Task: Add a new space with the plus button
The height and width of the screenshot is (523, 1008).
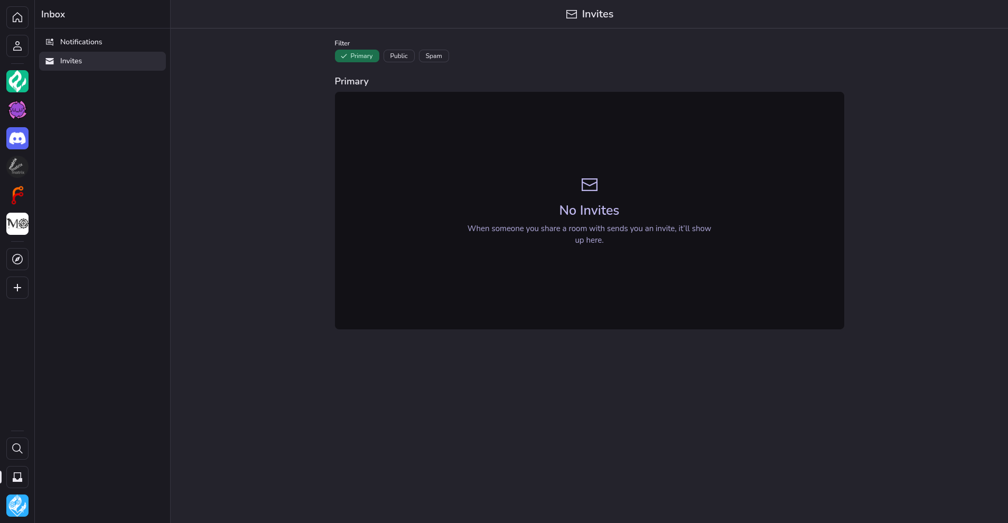Action: 17,288
